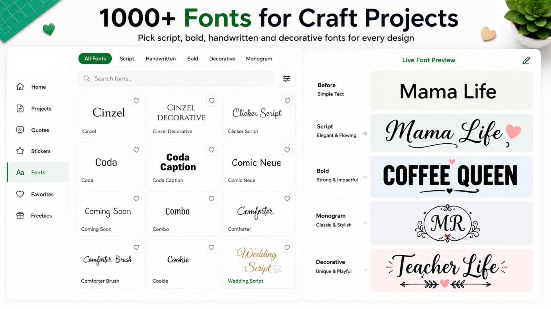Image resolution: width=551 pixels, height=309 pixels.
Task: Favorite the Comforter font
Action: pos(287,199)
